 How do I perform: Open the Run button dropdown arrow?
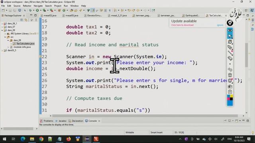(41, 10)
